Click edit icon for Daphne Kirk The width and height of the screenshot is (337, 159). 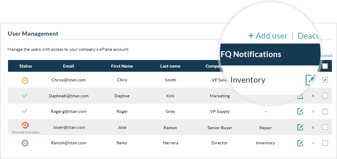point(300,96)
